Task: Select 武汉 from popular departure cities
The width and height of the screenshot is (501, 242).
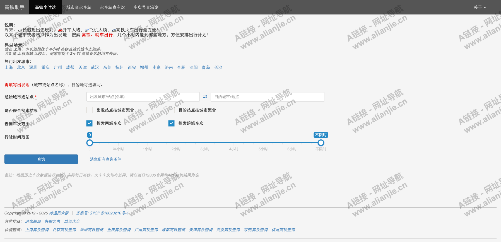Action: [95, 68]
